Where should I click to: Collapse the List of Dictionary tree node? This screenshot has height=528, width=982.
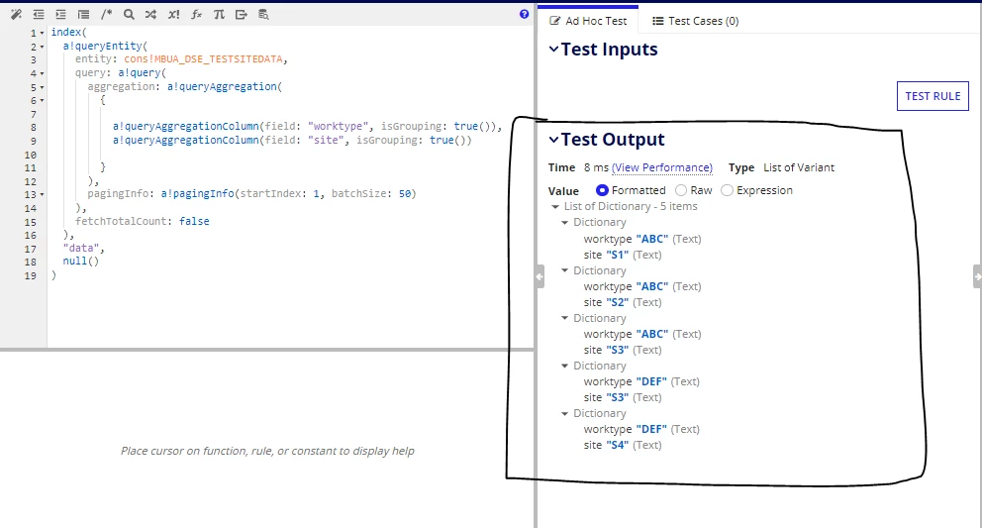pos(555,206)
